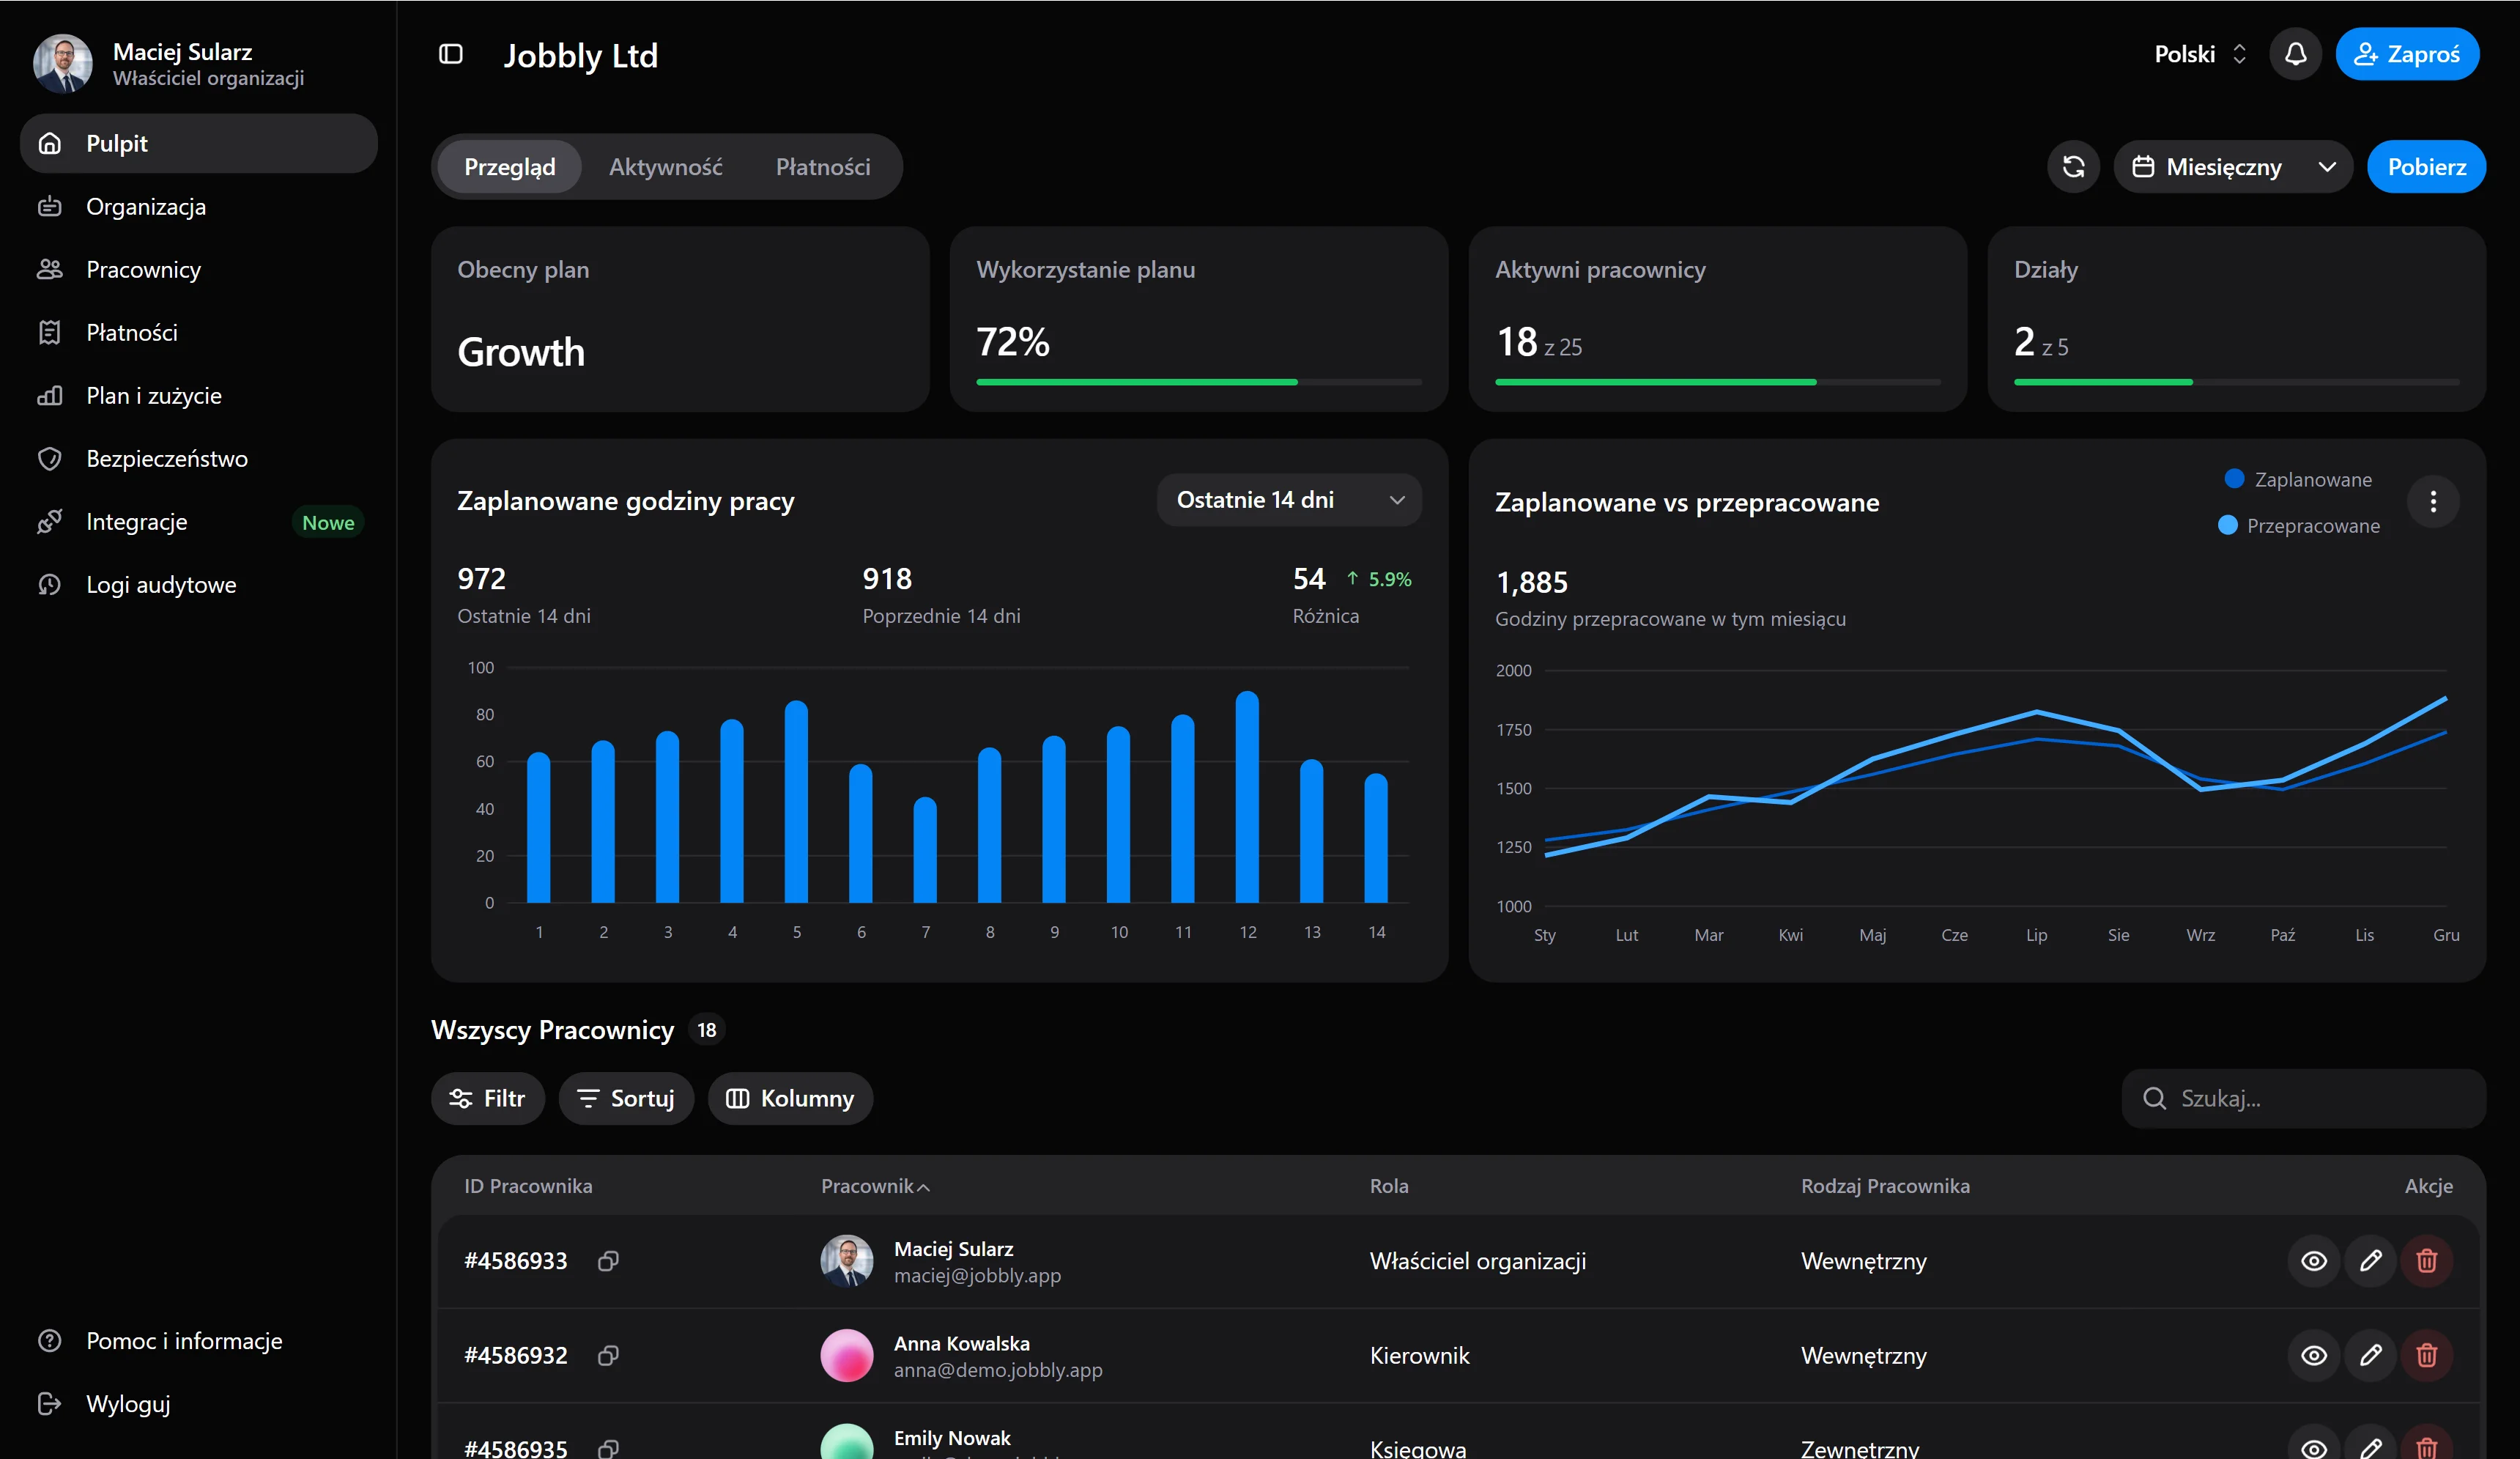Click the Wykorzystanie planu progress bar

click(x=1199, y=382)
